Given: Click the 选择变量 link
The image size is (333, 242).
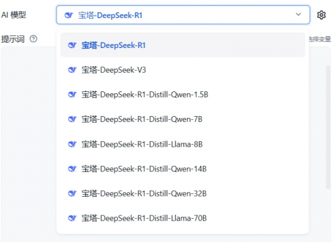Looking at the screenshot, I should pos(320,39).
